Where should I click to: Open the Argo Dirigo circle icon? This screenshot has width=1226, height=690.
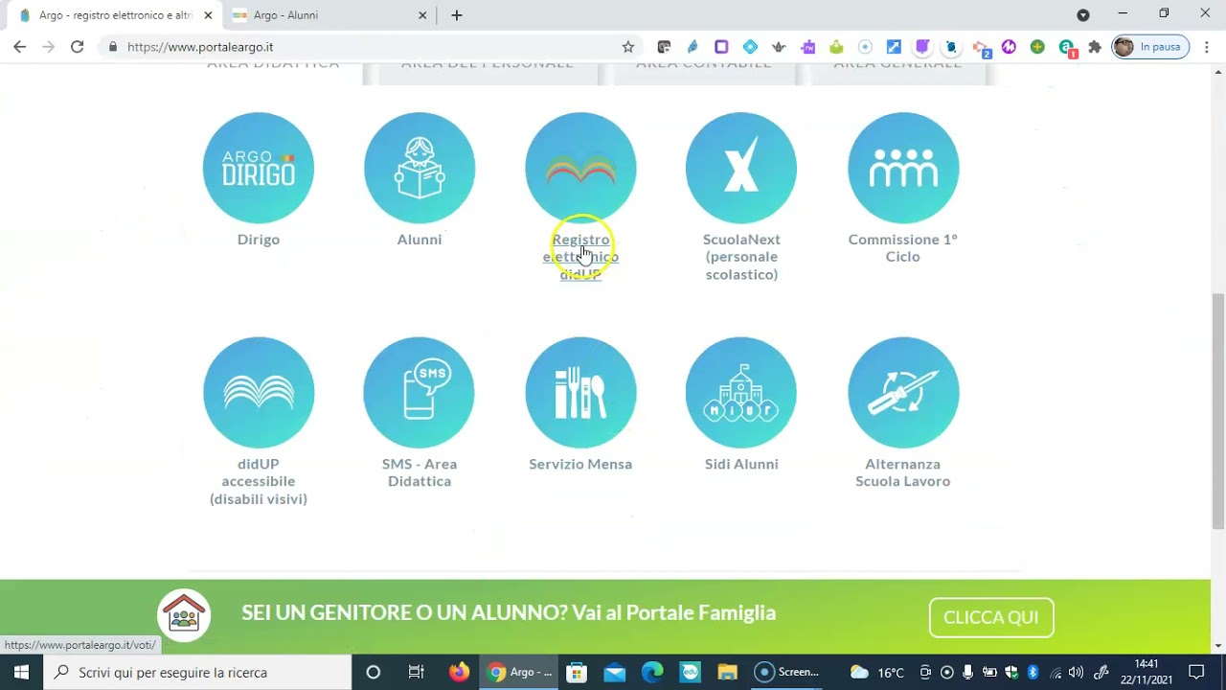(259, 168)
